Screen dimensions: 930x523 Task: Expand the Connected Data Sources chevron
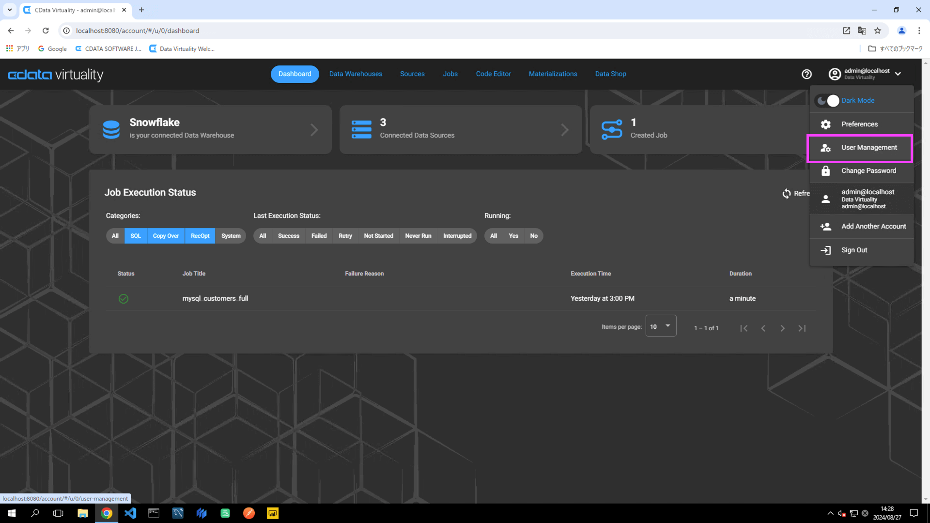565,130
